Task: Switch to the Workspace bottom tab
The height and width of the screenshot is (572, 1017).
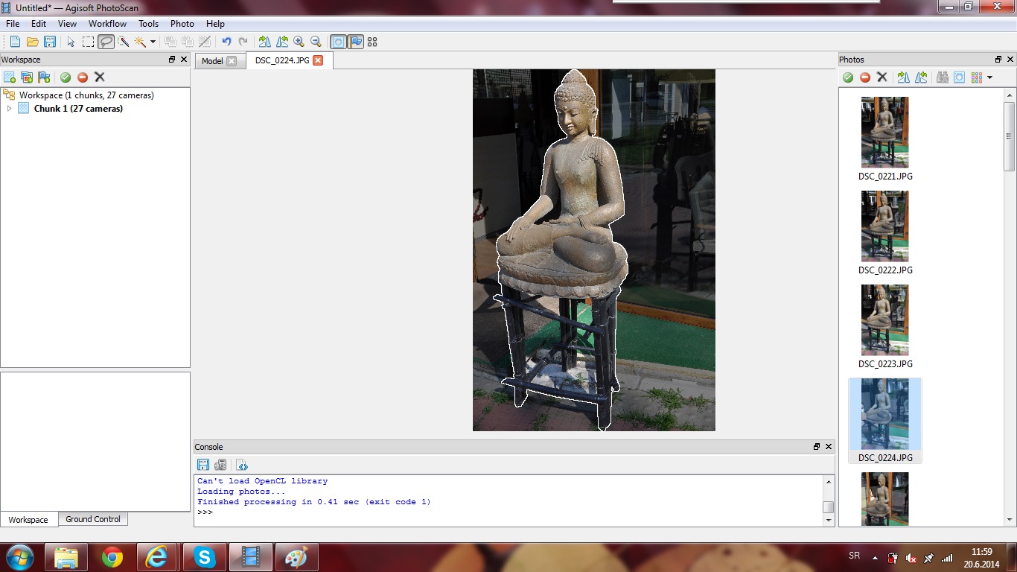Action: (x=28, y=520)
